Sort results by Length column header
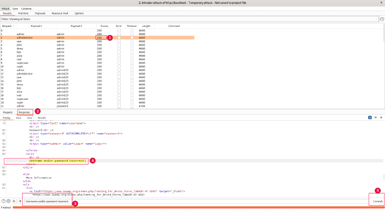This screenshot has height=209, width=385. pyautogui.click(x=146, y=25)
